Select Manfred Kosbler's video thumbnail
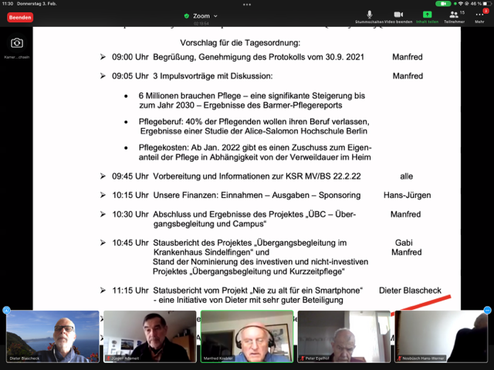The width and height of the screenshot is (494, 370). pos(247,336)
